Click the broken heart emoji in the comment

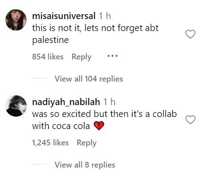(99, 126)
